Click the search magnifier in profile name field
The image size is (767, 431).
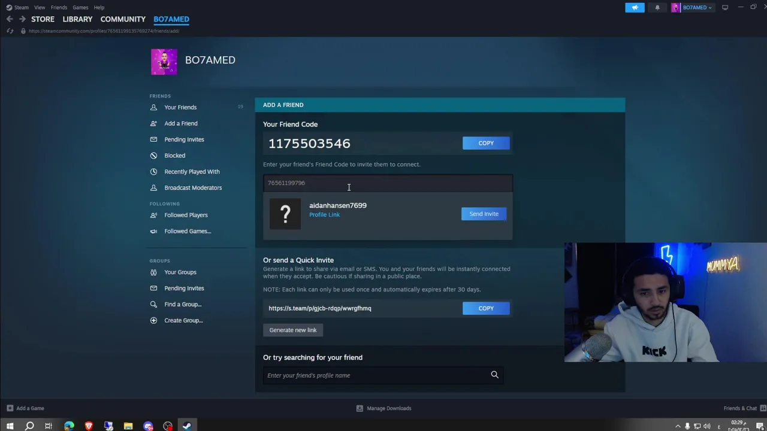(x=494, y=375)
